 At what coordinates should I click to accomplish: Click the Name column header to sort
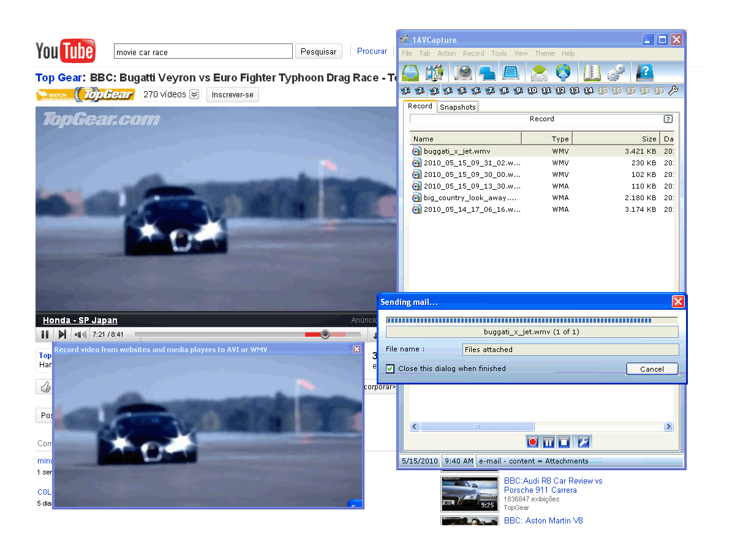(x=466, y=138)
